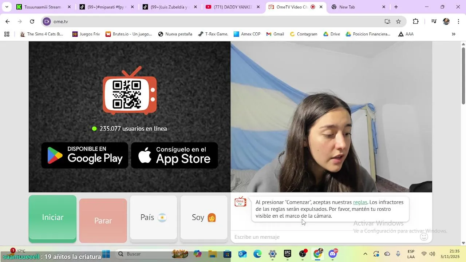466x262 pixels.
Task: Get the app on Google Play
Action: pos(85,155)
